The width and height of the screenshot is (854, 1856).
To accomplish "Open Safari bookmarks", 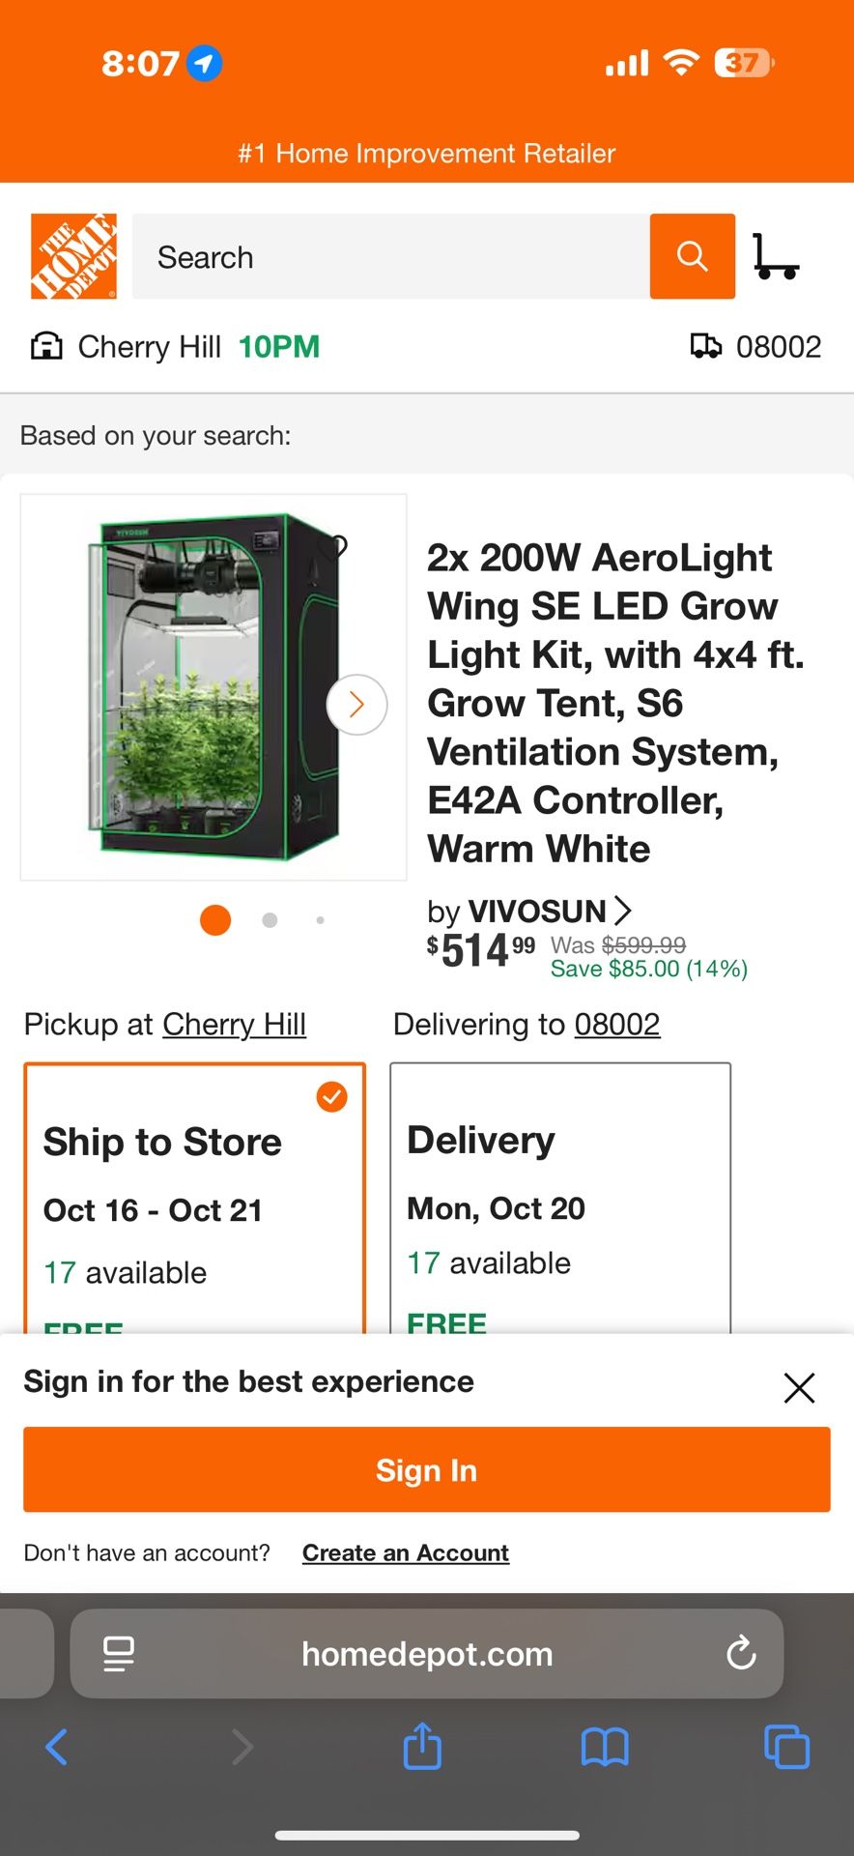I will click(605, 1747).
